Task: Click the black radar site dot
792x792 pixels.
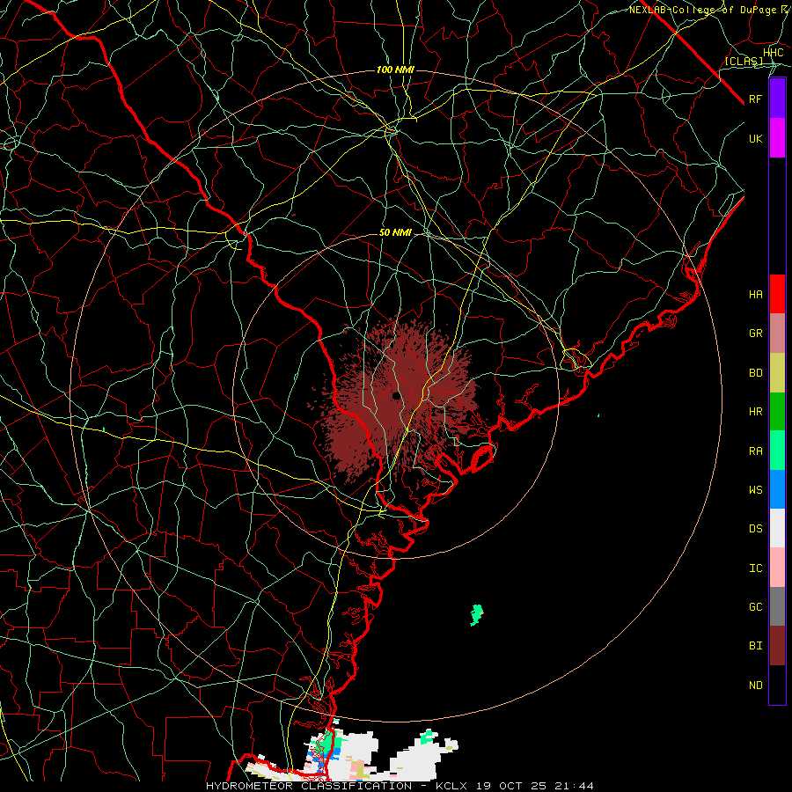Action: coord(397,395)
